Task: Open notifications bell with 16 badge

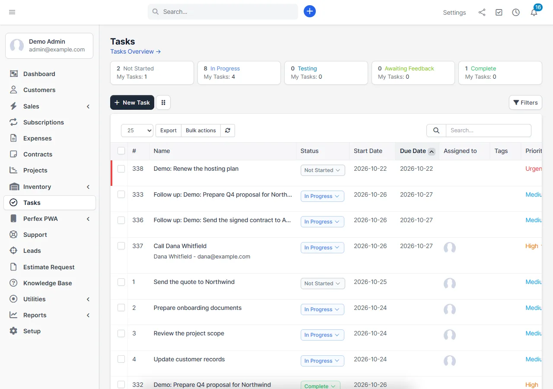Action: 534,12
